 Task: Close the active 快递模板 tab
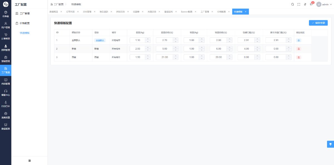pos(245,12)
